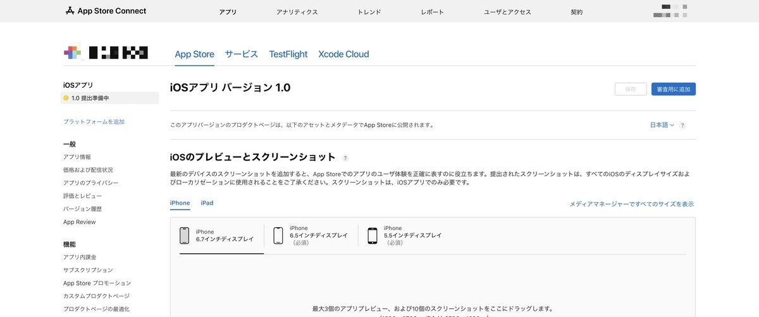Select the iPhone screenshots tab
The image size is (759, 317).
coord(180,203)
